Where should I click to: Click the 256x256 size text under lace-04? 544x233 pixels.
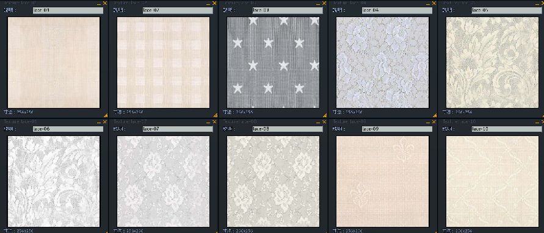tap(354, 112)
